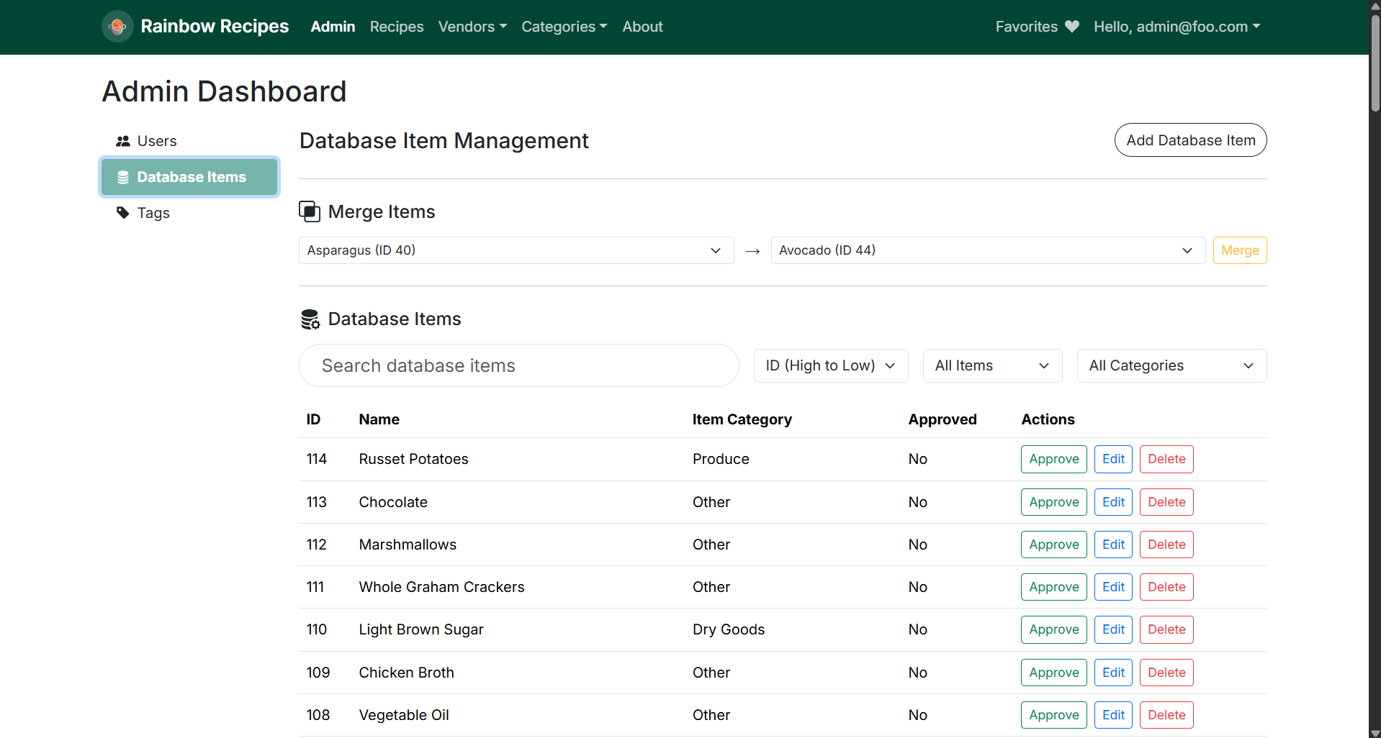Go to the Recipes nav link
The height and width of the screenshot is (738, 1381).
click(397, 27)
